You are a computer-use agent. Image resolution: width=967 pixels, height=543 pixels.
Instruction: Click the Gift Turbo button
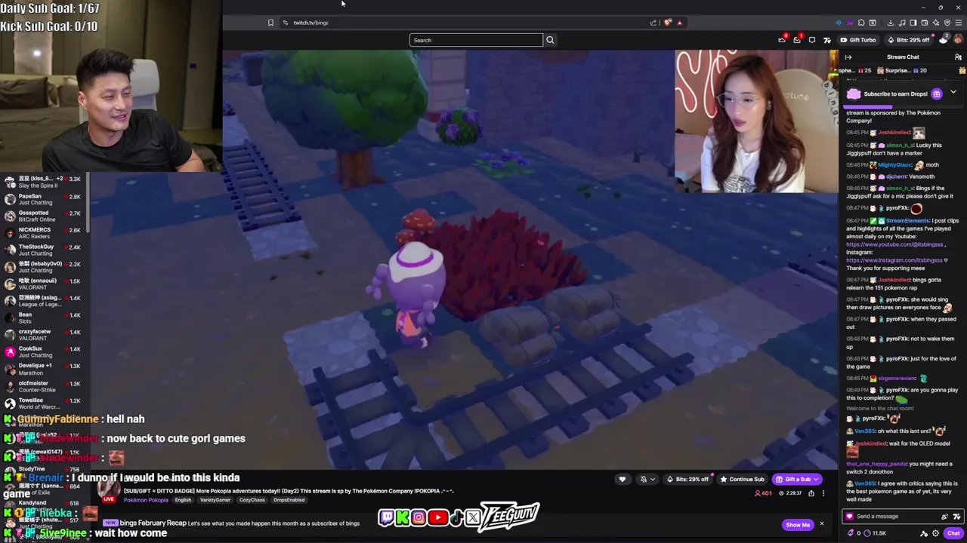point(858,40)
